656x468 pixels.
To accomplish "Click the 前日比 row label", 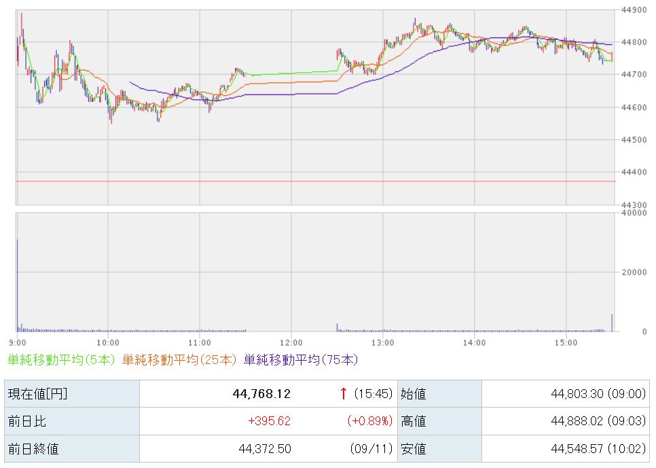I will coord(27,421).
